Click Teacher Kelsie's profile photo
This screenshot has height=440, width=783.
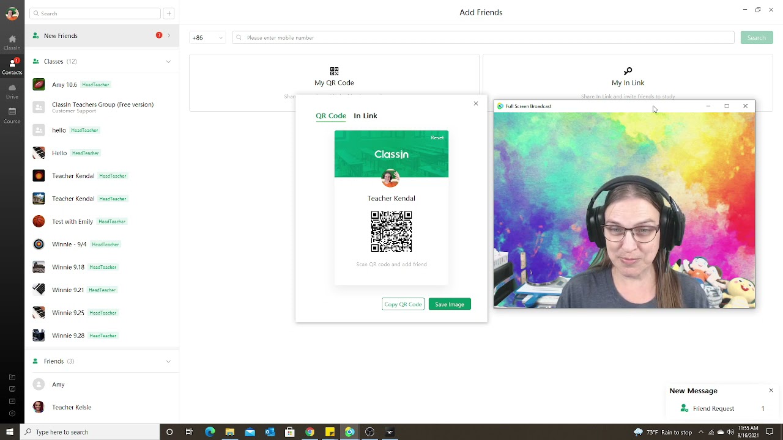pyautogui.click(x=39, y=407)
